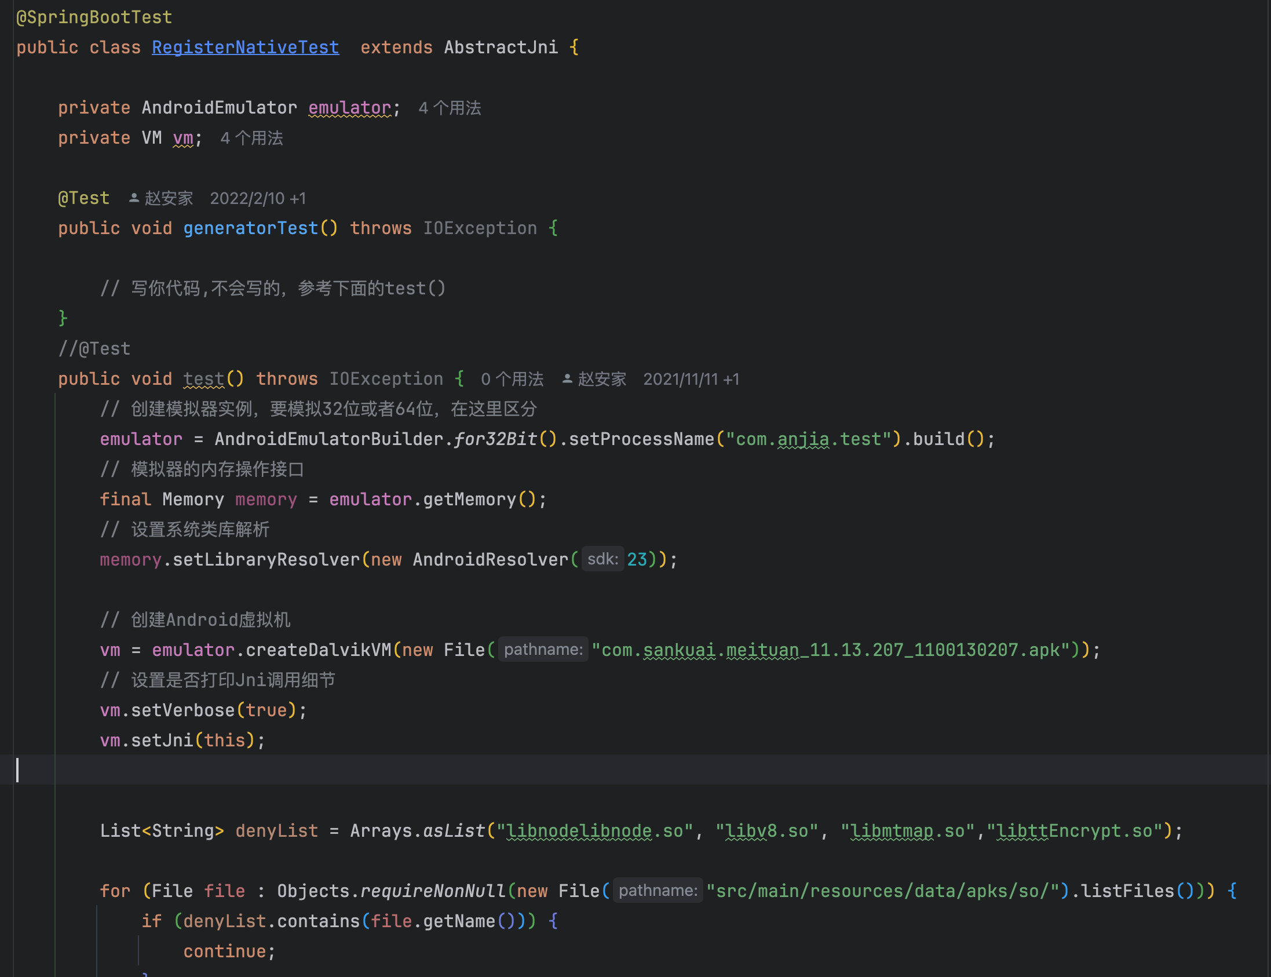Click the AndroidResolver constructor name
Viewport: 1271px width, 977px height.
pos(490,559)
